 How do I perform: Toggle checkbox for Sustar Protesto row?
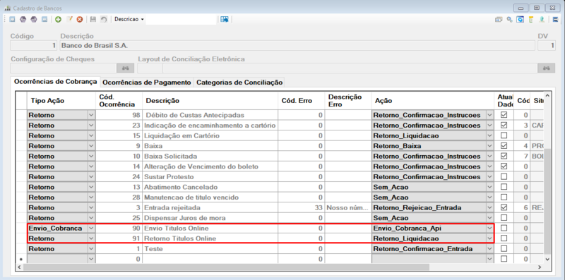tap(504, 177)
